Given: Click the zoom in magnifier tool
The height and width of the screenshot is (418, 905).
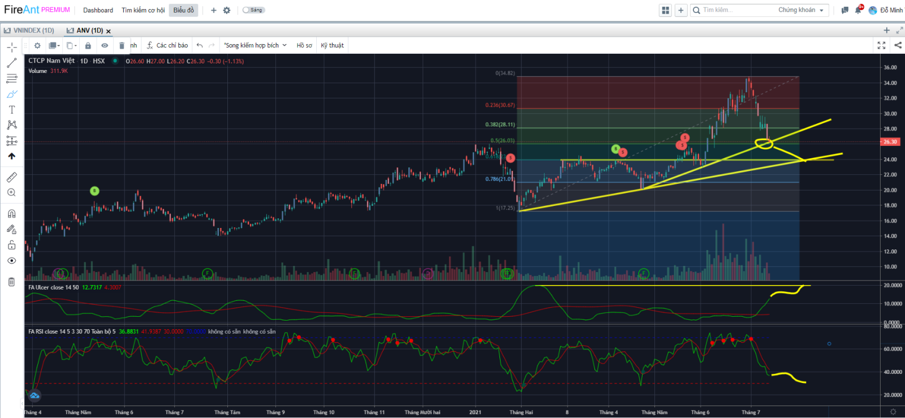Looking at the screenshot, I should point(11,193).
